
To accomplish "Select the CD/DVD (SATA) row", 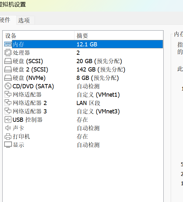I will point(84,86).
